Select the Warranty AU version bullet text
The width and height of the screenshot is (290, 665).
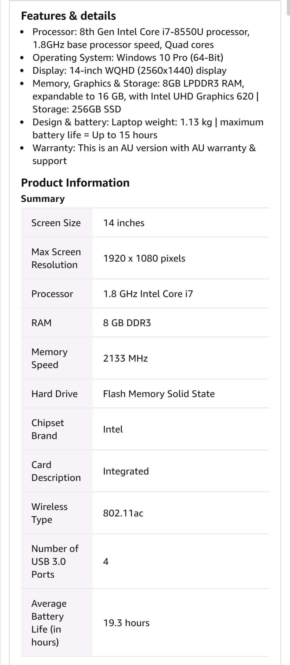coord(144,154)
